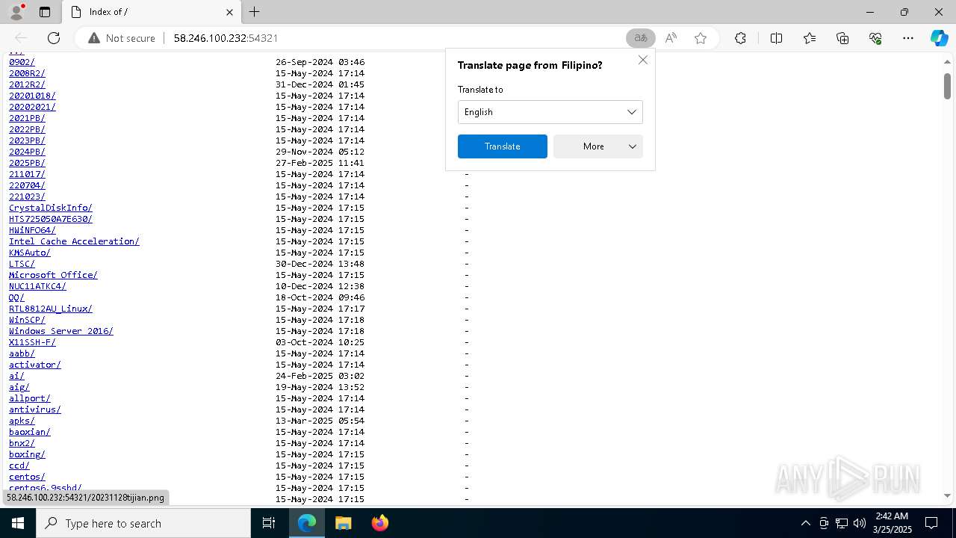956x538 pixels.
Task: Open the CrystalDiskInfo/ folder
Action: (51, 208)
